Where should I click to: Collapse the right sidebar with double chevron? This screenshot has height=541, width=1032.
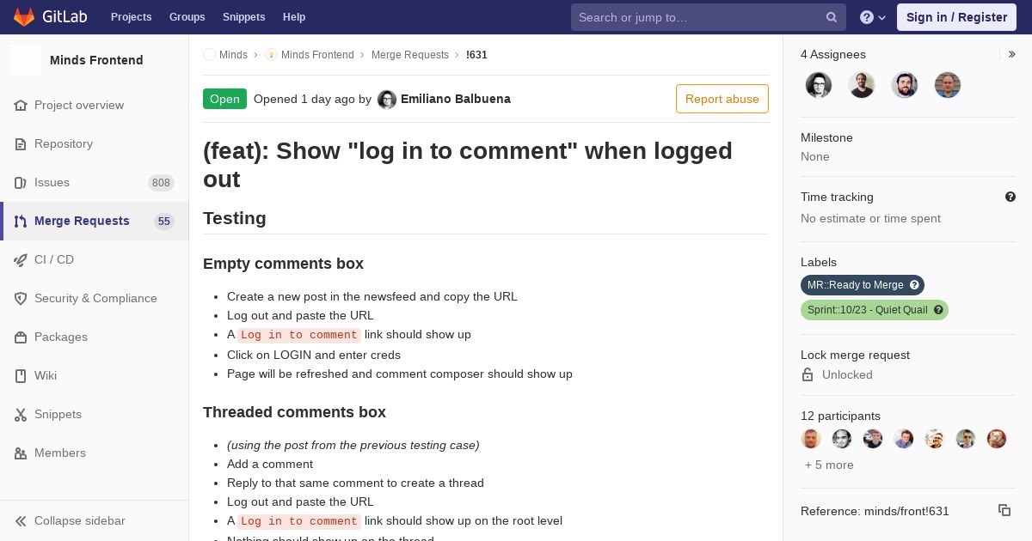click(x=1012, y=54)
